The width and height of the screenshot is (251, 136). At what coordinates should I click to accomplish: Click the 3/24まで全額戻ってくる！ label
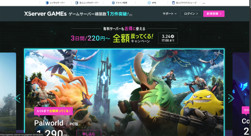[54, 111]
